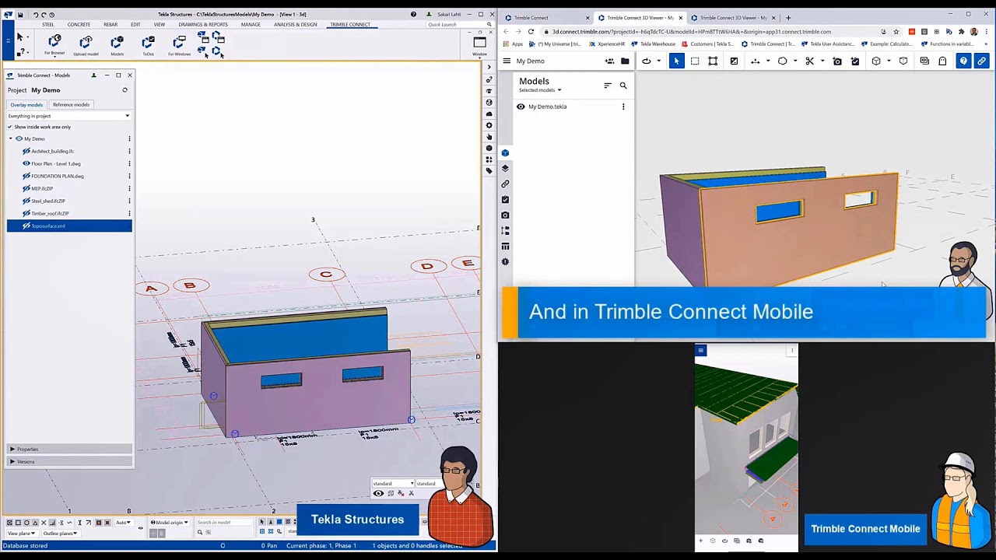Show the Timber_roof.ifcZIP model

point(26,213)
